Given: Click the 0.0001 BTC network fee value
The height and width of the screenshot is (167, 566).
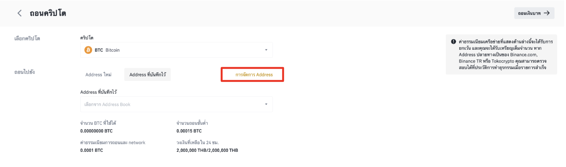Looking at the screenshot, I should tap(91, 150).
